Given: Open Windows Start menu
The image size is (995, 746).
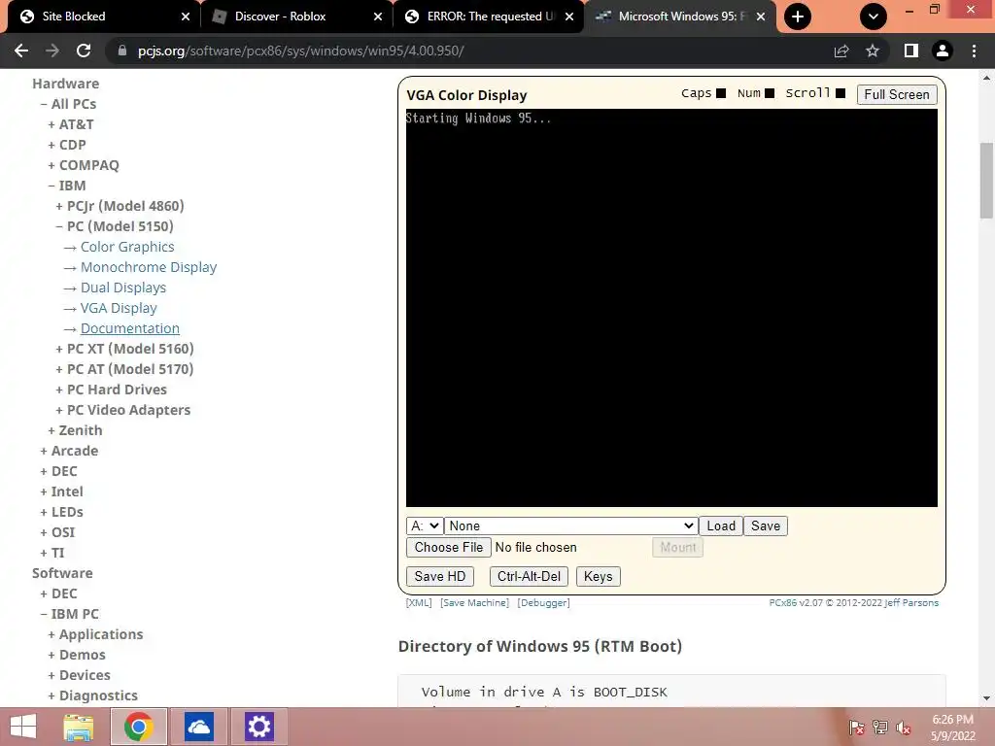Looking at the screenshot, I should pyautogui.click(x=23, y=727).
